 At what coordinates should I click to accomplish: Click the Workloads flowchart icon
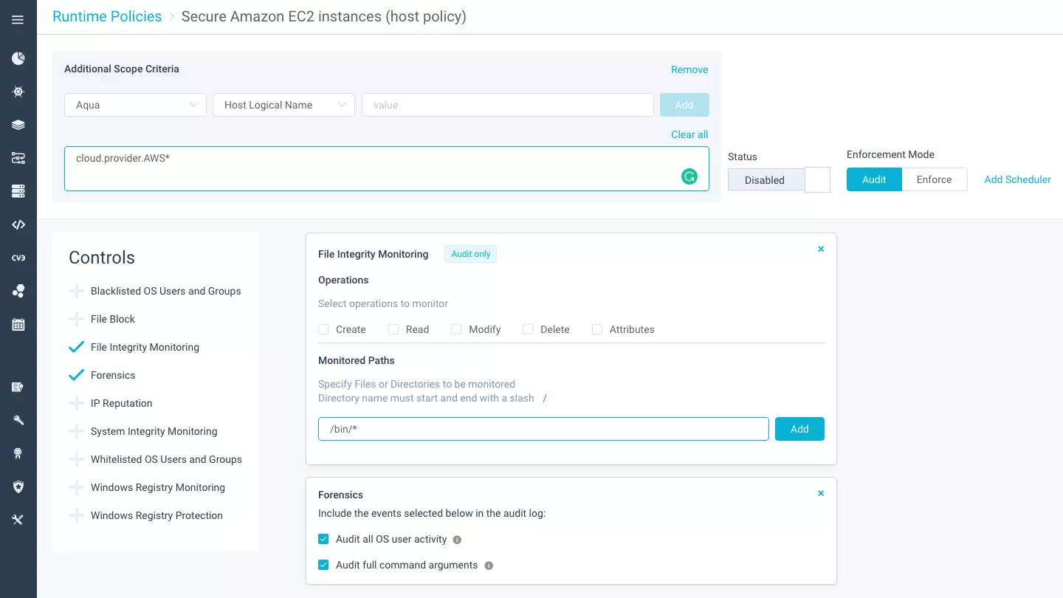point(18,158)
